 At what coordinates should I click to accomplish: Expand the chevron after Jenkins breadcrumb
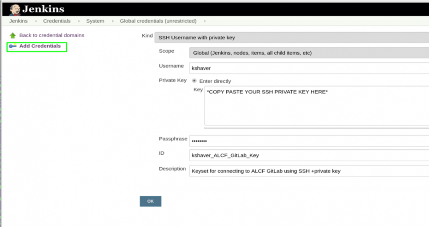tap(36, 21)
